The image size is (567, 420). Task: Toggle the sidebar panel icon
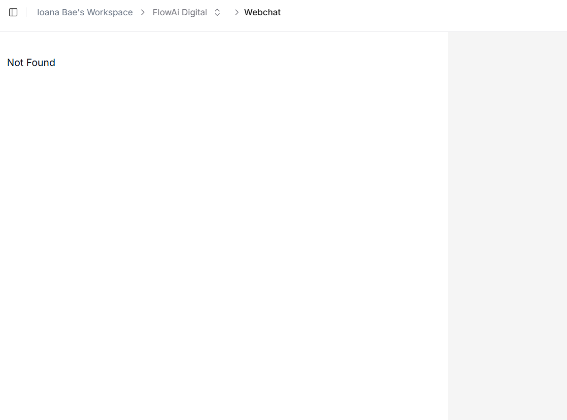click(13, 12)
